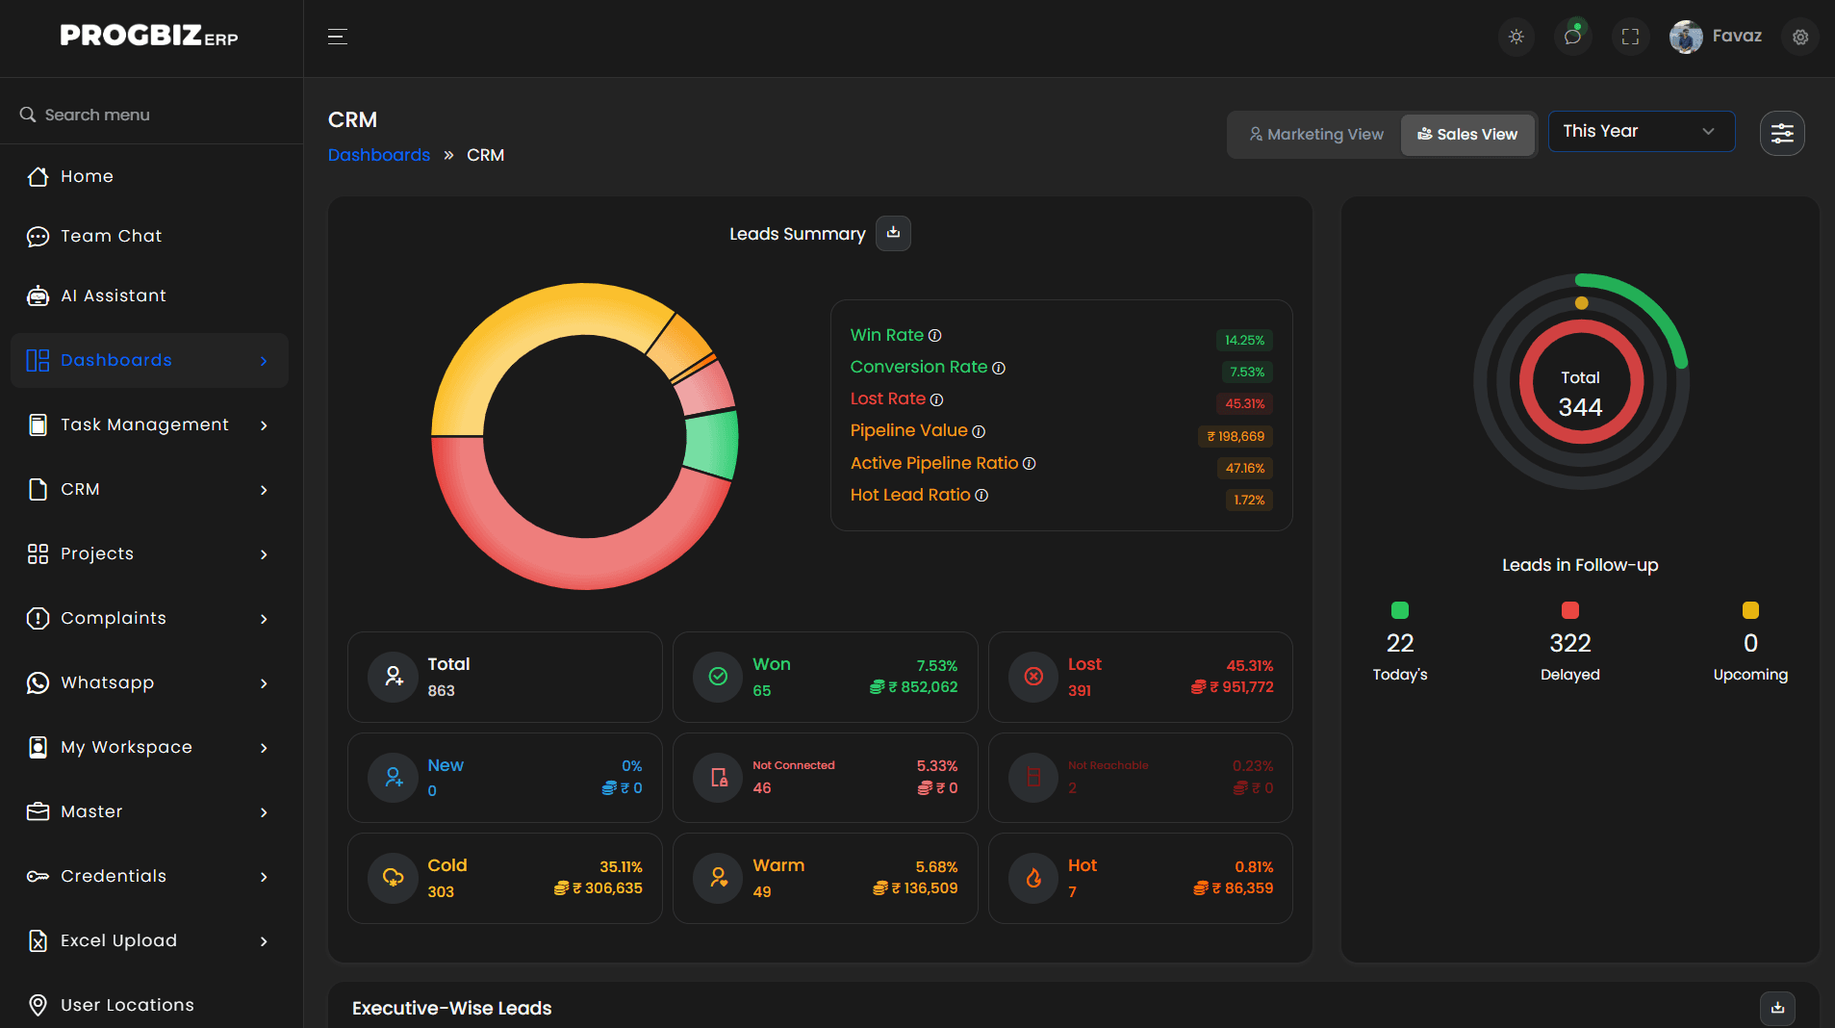Expand the Task Management menu

click(x=149, y=424)
